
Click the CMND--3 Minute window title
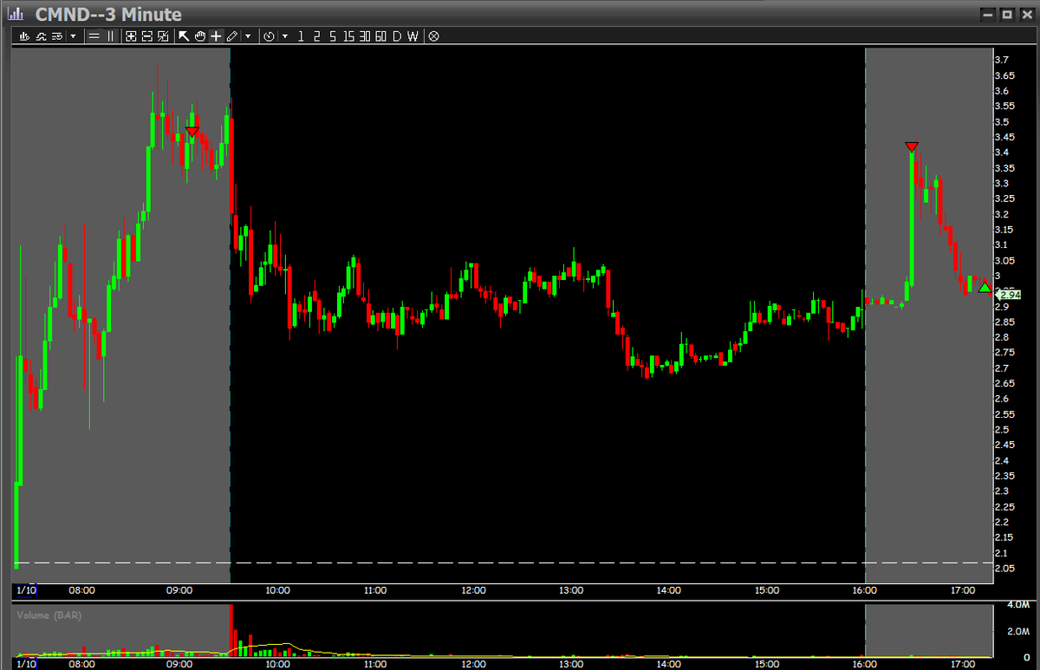coord(108,14)
